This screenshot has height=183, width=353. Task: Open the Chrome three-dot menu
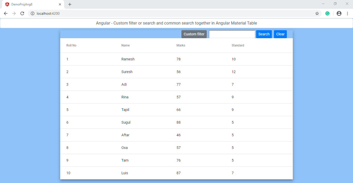348,13
